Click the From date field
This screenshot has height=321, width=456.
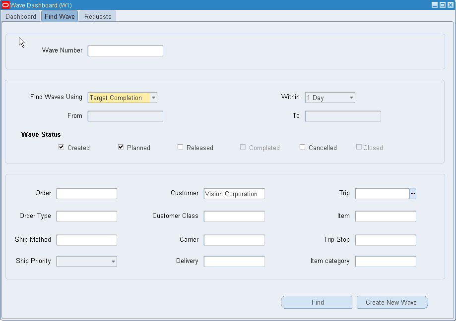click(x=126, y=116)
